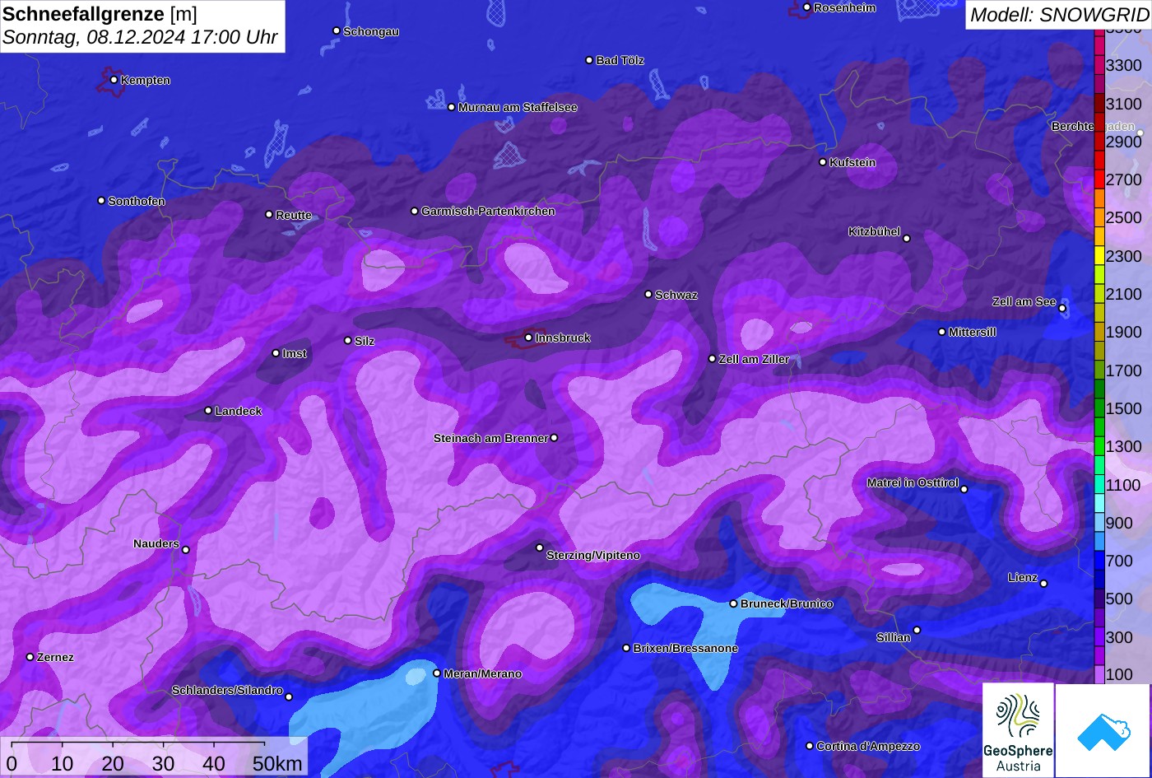Click the red legend swatch beside 2700
1152x778 pixels.
(x=1099, y=179)
